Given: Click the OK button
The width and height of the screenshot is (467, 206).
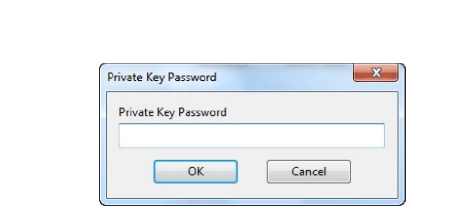Looking at the screenshot, I should pos(195,171).
